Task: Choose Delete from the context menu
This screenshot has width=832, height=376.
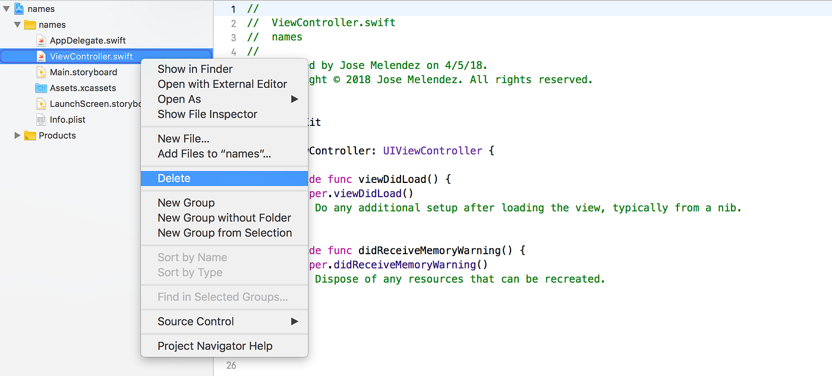Action: tap(174, 178)
